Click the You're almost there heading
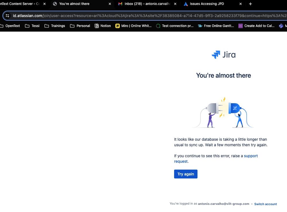This screenshot has width=287, height=212. coord(224,75)
